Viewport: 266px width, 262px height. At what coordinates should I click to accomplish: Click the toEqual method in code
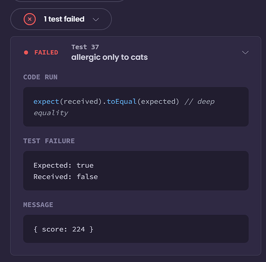[x=121, y=102]
